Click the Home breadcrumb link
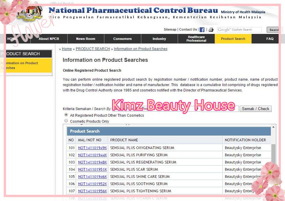This screenshot has width=285, height=201. point(67,49)
